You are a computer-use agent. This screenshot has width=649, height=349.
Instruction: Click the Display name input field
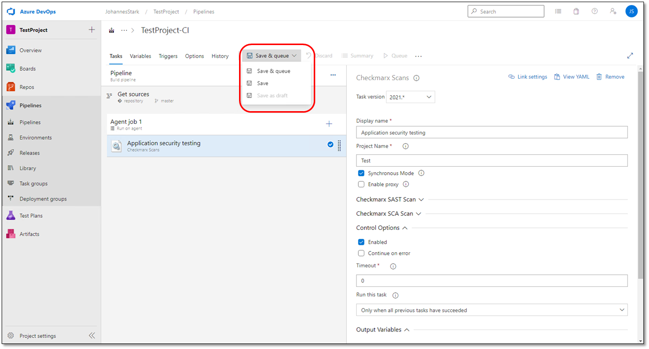[x=492, y=132]
